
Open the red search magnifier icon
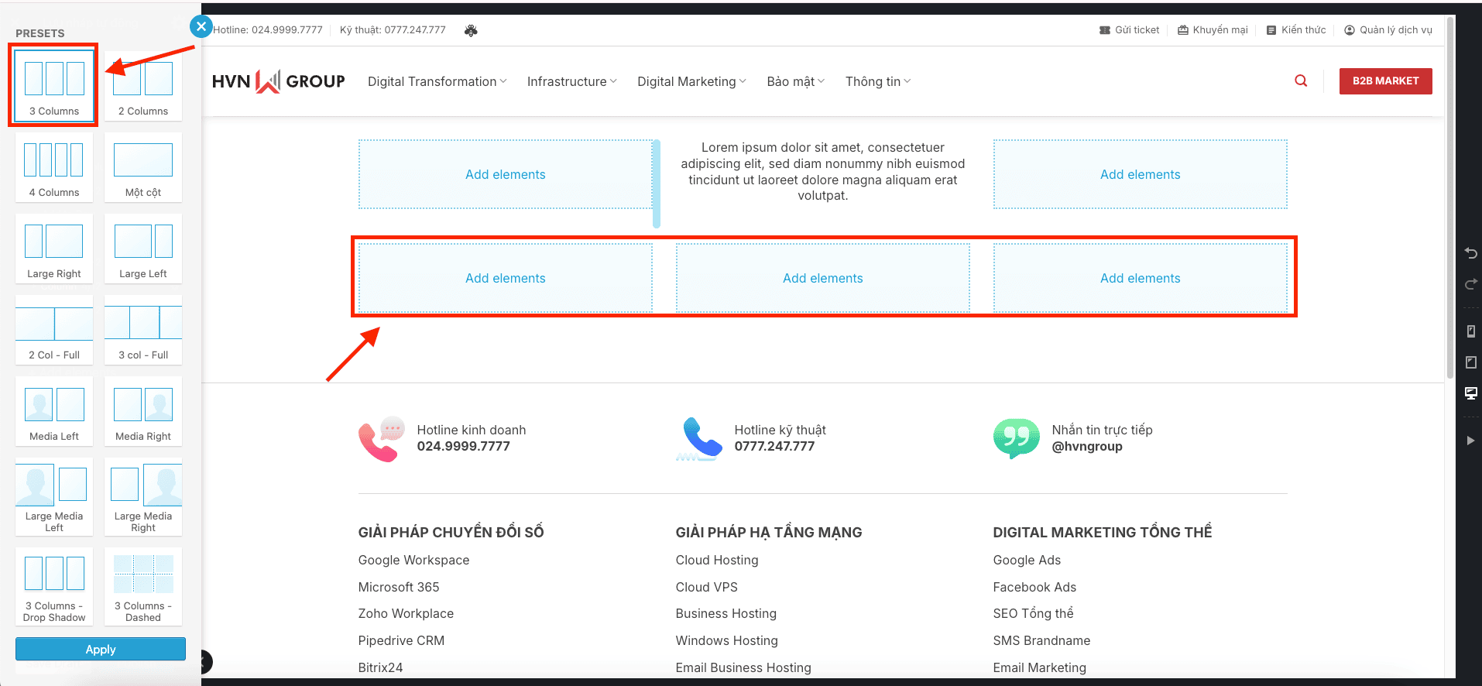pos(1301,81)
